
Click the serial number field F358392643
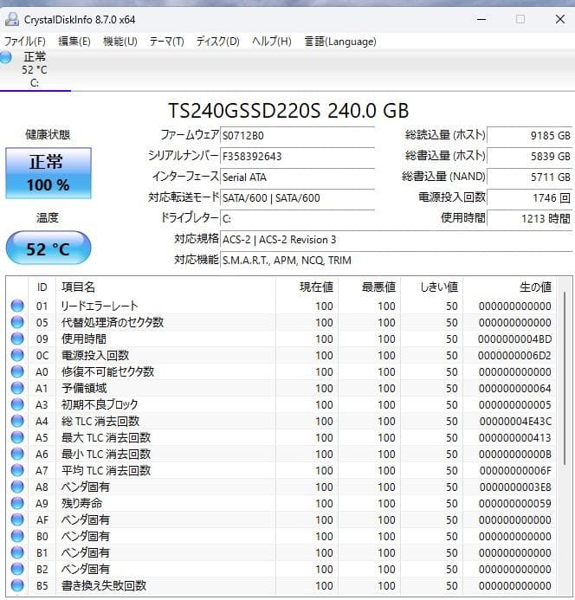(297, 156)
